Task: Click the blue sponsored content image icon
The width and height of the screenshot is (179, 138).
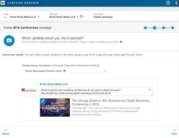Action: [9, 41]
